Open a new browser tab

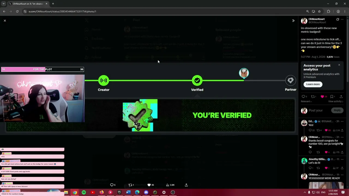click(53, 4)
